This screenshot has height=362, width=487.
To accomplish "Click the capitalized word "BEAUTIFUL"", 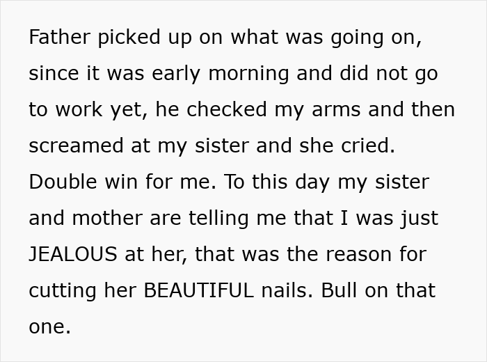I will click(x=198, y=290).
